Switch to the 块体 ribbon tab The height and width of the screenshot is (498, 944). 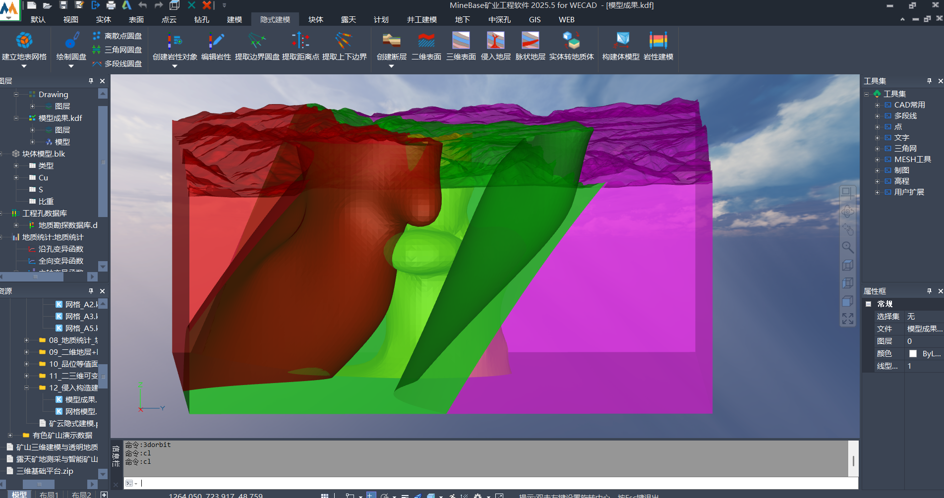315,19
